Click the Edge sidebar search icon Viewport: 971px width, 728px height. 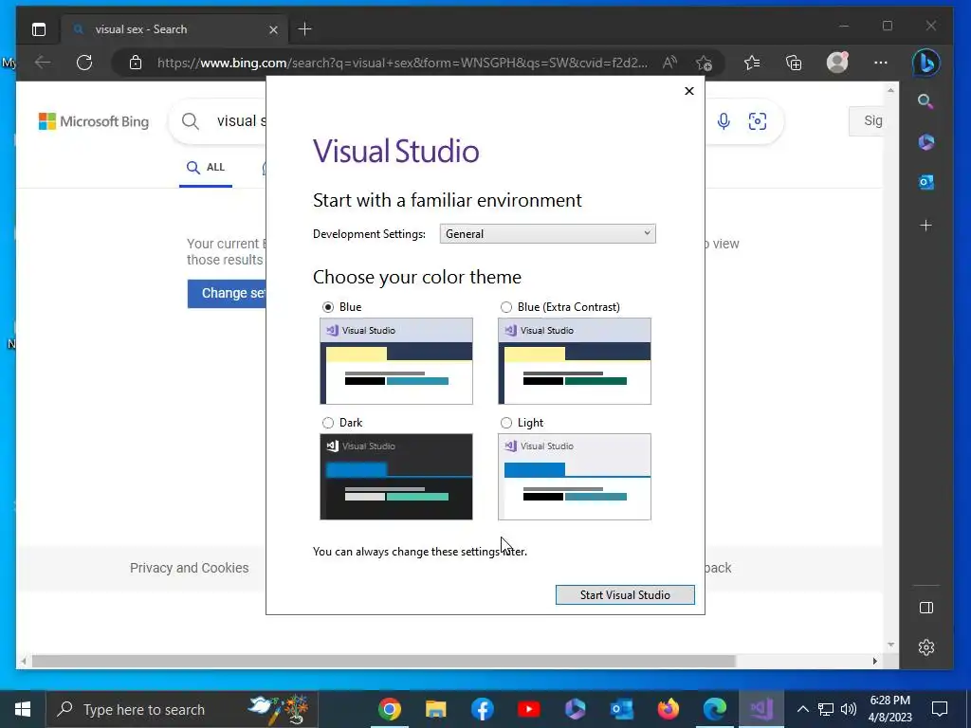[925, 100]
